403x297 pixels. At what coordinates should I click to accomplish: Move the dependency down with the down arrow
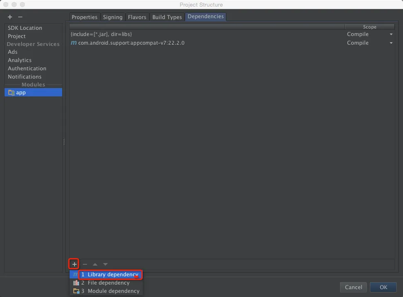click(105, 264)
